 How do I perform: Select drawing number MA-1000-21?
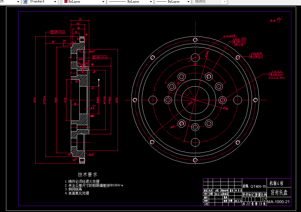tap(278, 202)
